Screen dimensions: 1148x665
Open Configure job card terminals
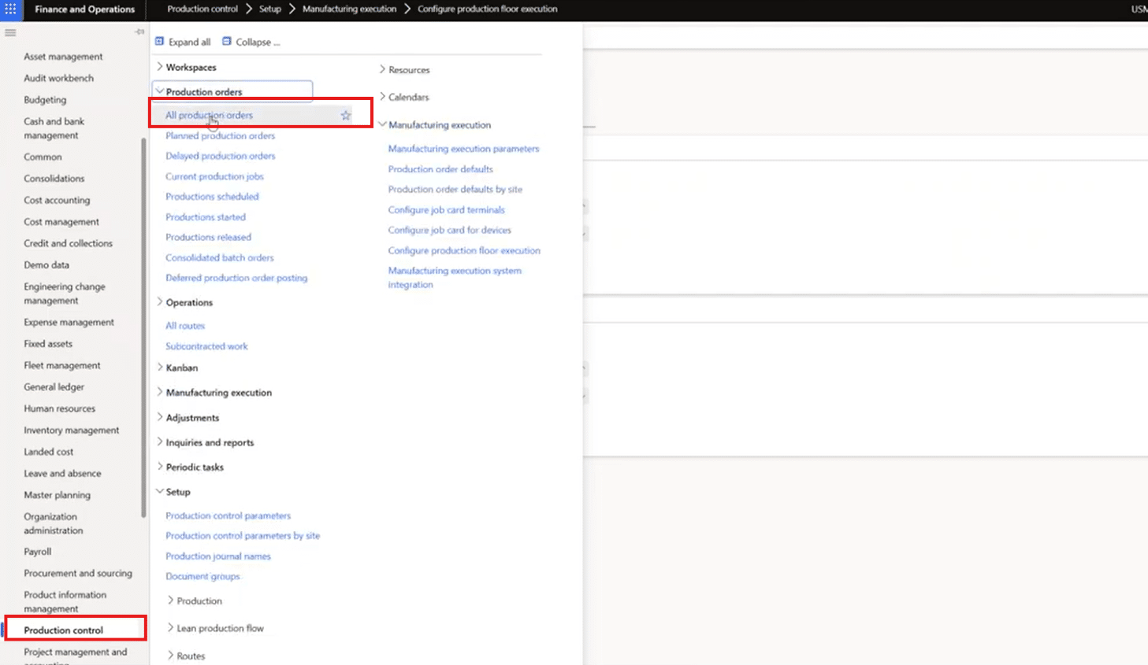[x=446, y=210]
